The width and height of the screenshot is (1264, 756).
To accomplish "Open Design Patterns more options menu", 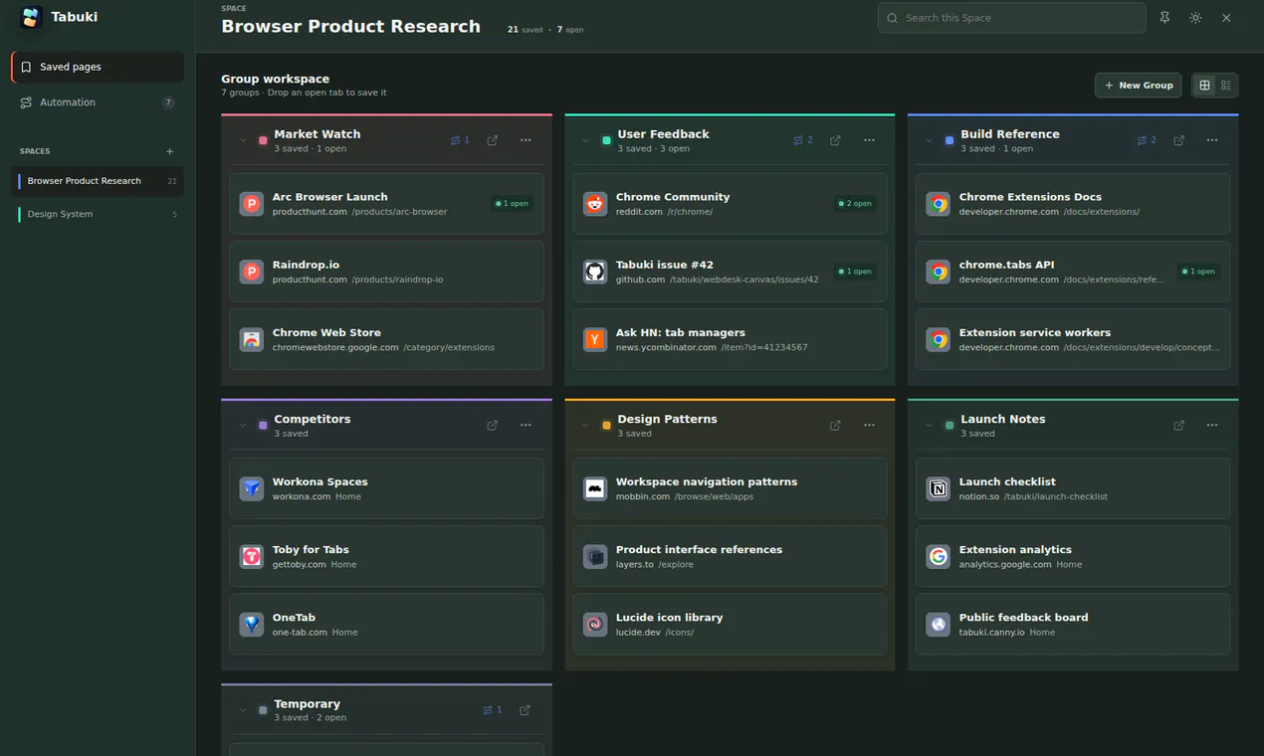I will click(x=869, y=425).
